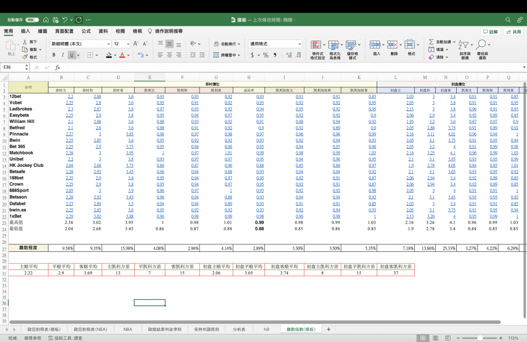527x342 pixels.
Task: Apply the fill color paint bucket swatch
Action: click(x=109, y=55)
